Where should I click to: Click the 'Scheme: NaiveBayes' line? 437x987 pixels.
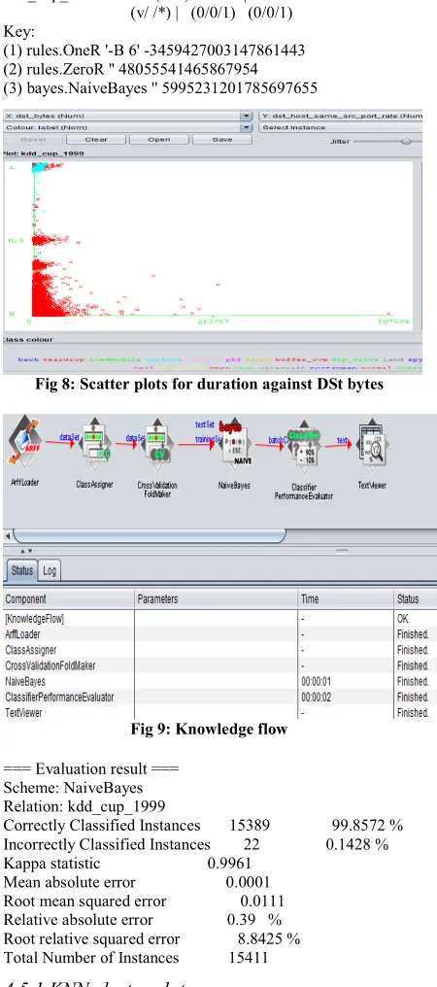(x=73, y=788)
